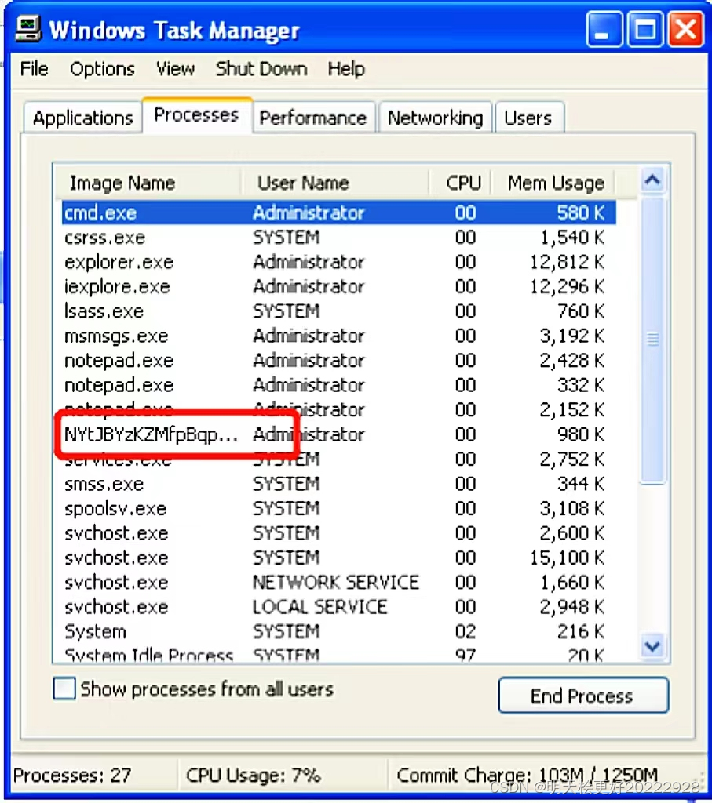Click the 12,812 K memory value
Image resolution: width=712 pixels, height=803 pixels.
pyautogui.click(x=568, y=262)
